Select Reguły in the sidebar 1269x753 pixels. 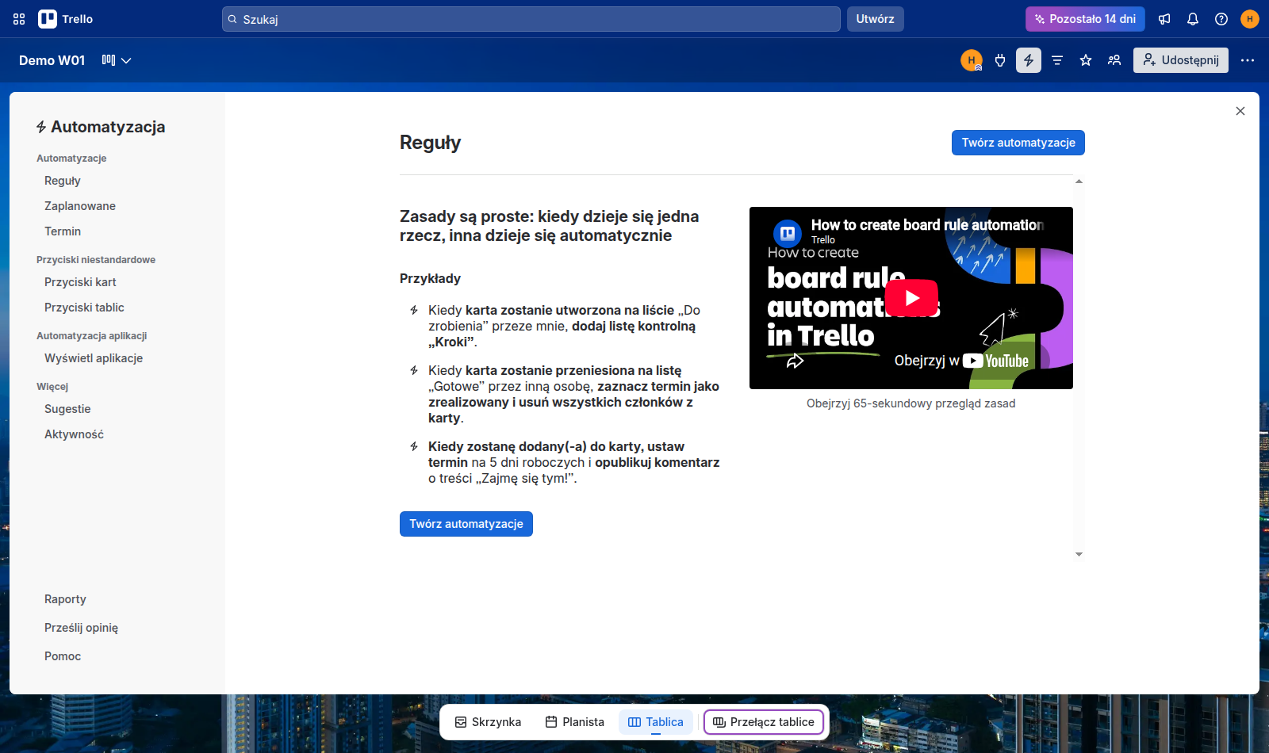click(x=63, y=181)
